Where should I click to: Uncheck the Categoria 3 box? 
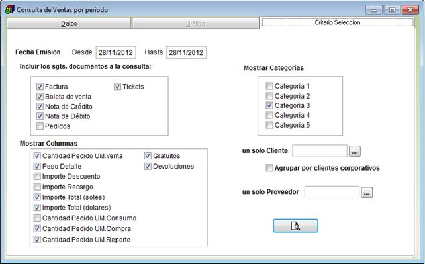click(269, 105)
